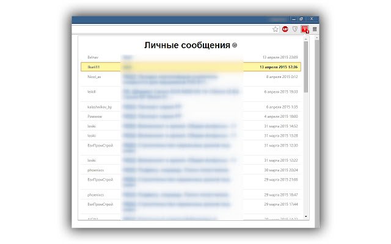Click the popup scrollbar thumb
This screenshot has height=244, width=391.
tap(306, 67)
